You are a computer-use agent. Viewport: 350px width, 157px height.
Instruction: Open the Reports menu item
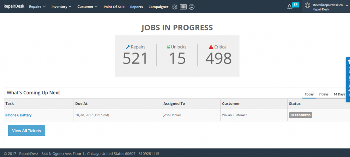pos(136,7)
